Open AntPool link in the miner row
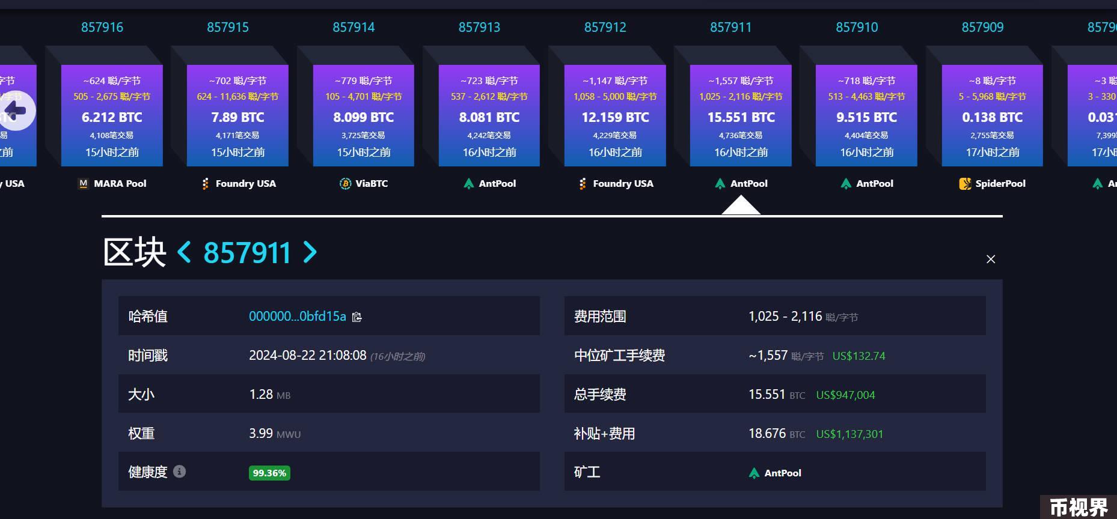Image resolution: width=1117 pixels, height=519 pixels. [783, 473]
